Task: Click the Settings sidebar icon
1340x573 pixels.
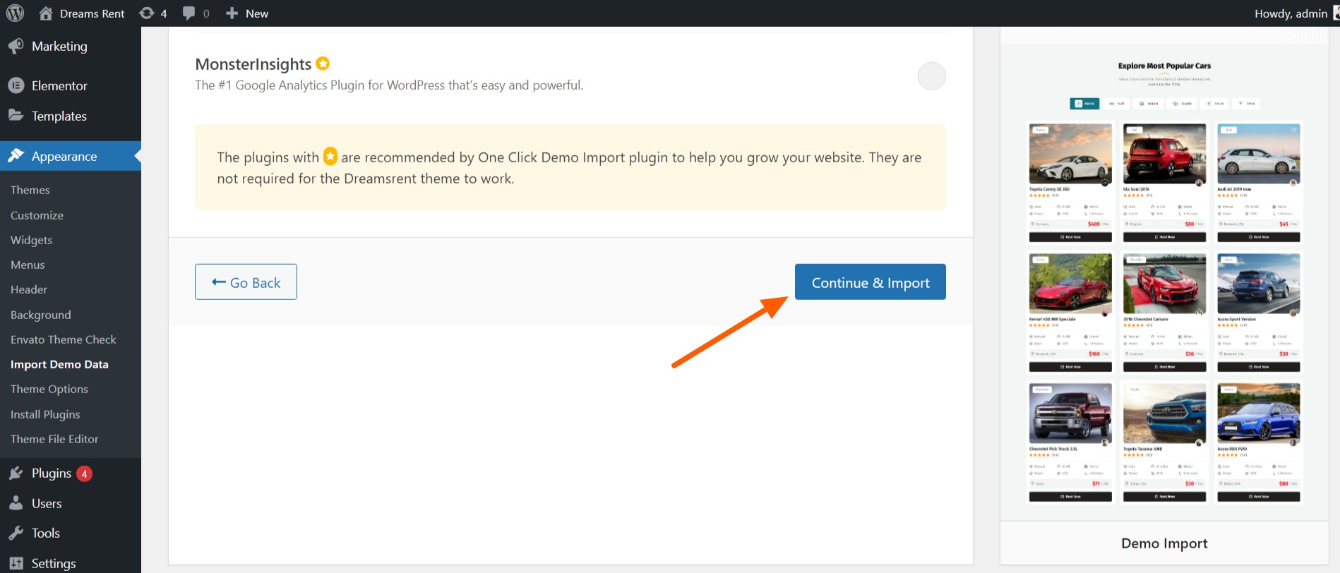Action: tap(16, 563)
